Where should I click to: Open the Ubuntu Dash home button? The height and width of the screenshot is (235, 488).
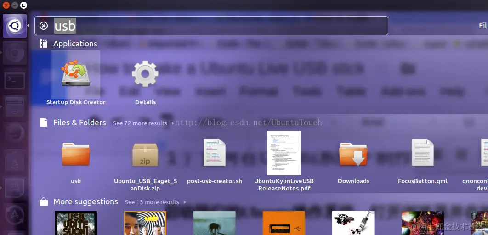pos(15,26)
